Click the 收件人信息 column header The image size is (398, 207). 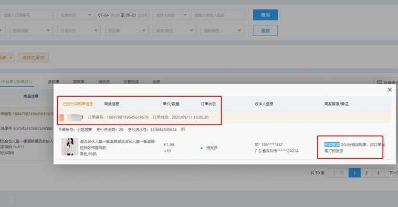coord(264,103)
